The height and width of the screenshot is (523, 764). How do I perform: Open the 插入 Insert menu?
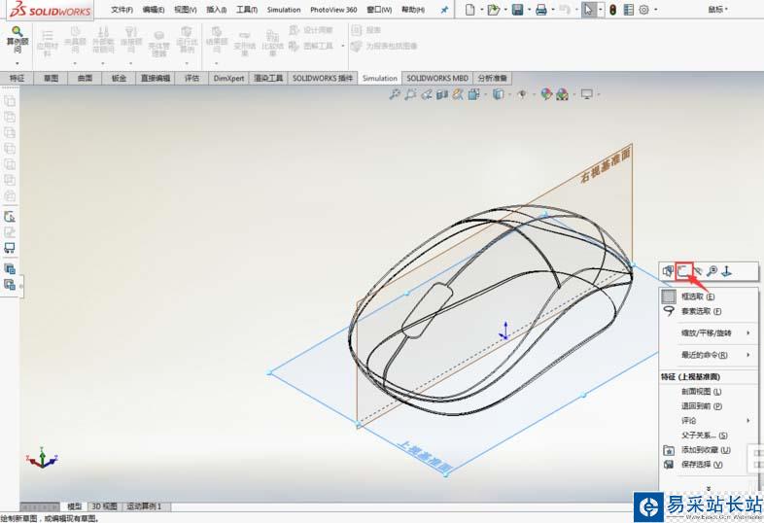(x=216, y=10)
